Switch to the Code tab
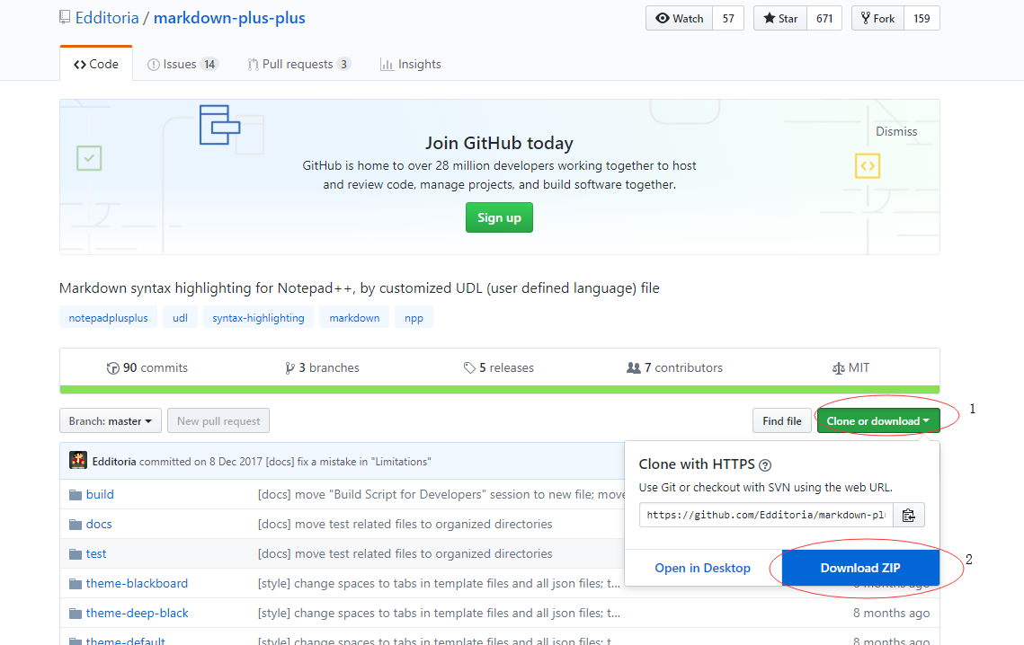Screen dimensions: 1024x645 click(x=96, y=64)
